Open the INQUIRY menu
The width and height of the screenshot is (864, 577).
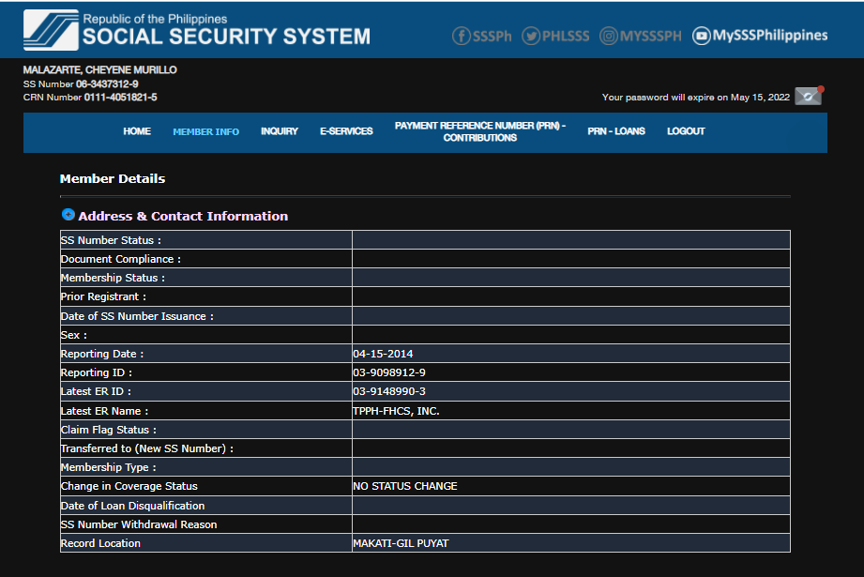(280, 131)
